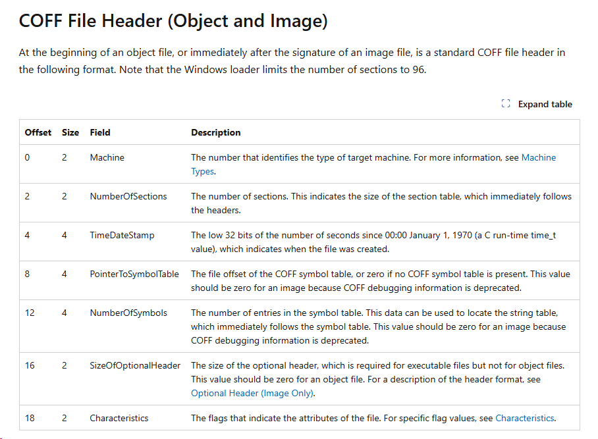
Task: Click the Description column header
Action: coord(216,132)
